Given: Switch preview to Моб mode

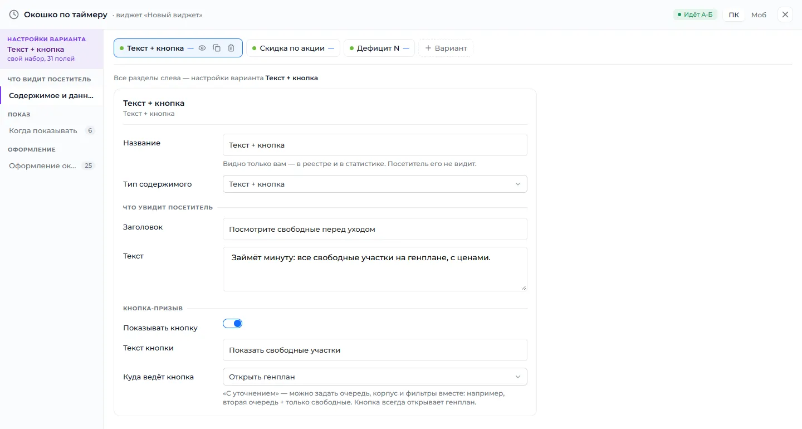Looking at the screenshot, I should [x=759, y=14].
